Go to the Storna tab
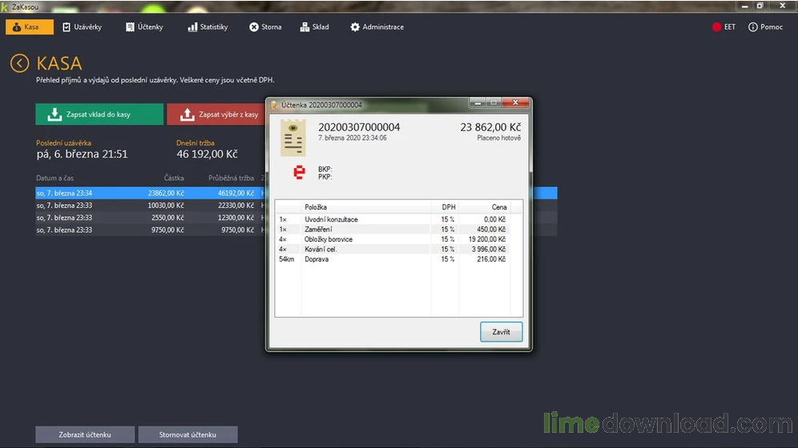Screen dimensions: 798x448 (x=265, y=27)
